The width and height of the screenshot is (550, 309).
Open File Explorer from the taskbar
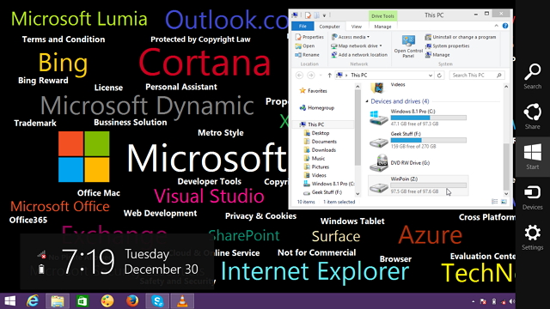point(58,301)
